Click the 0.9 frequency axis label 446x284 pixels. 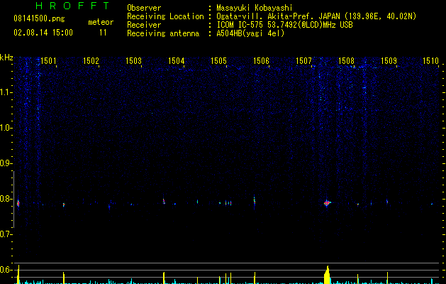click(6, 163)
